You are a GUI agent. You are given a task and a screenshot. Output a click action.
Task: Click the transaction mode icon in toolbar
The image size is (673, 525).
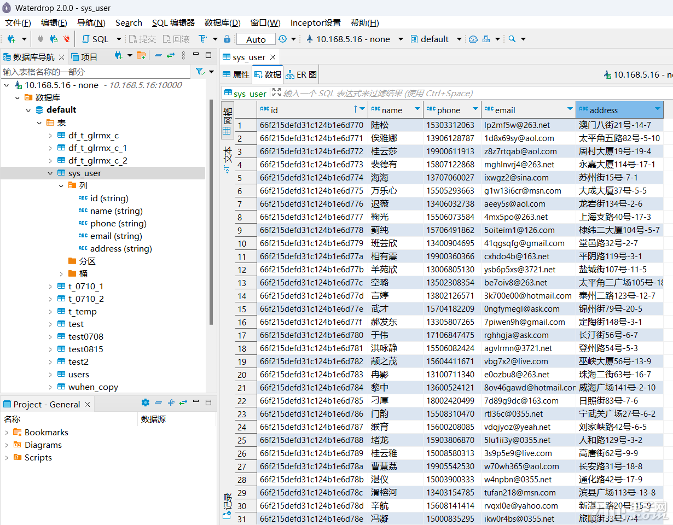(202, 39)
